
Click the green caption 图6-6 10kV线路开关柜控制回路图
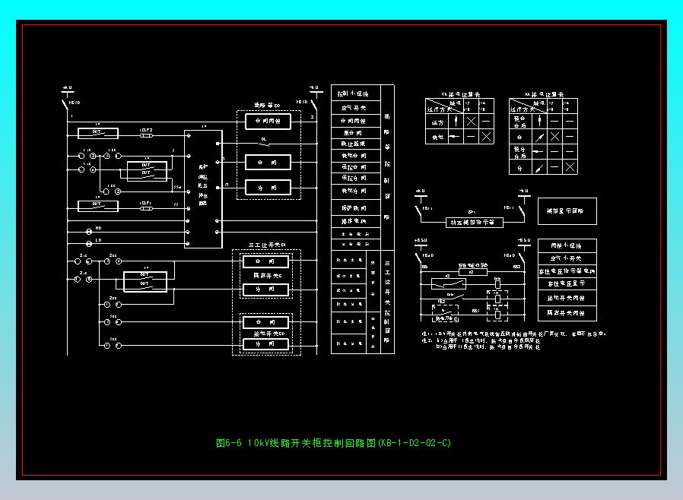333,443
